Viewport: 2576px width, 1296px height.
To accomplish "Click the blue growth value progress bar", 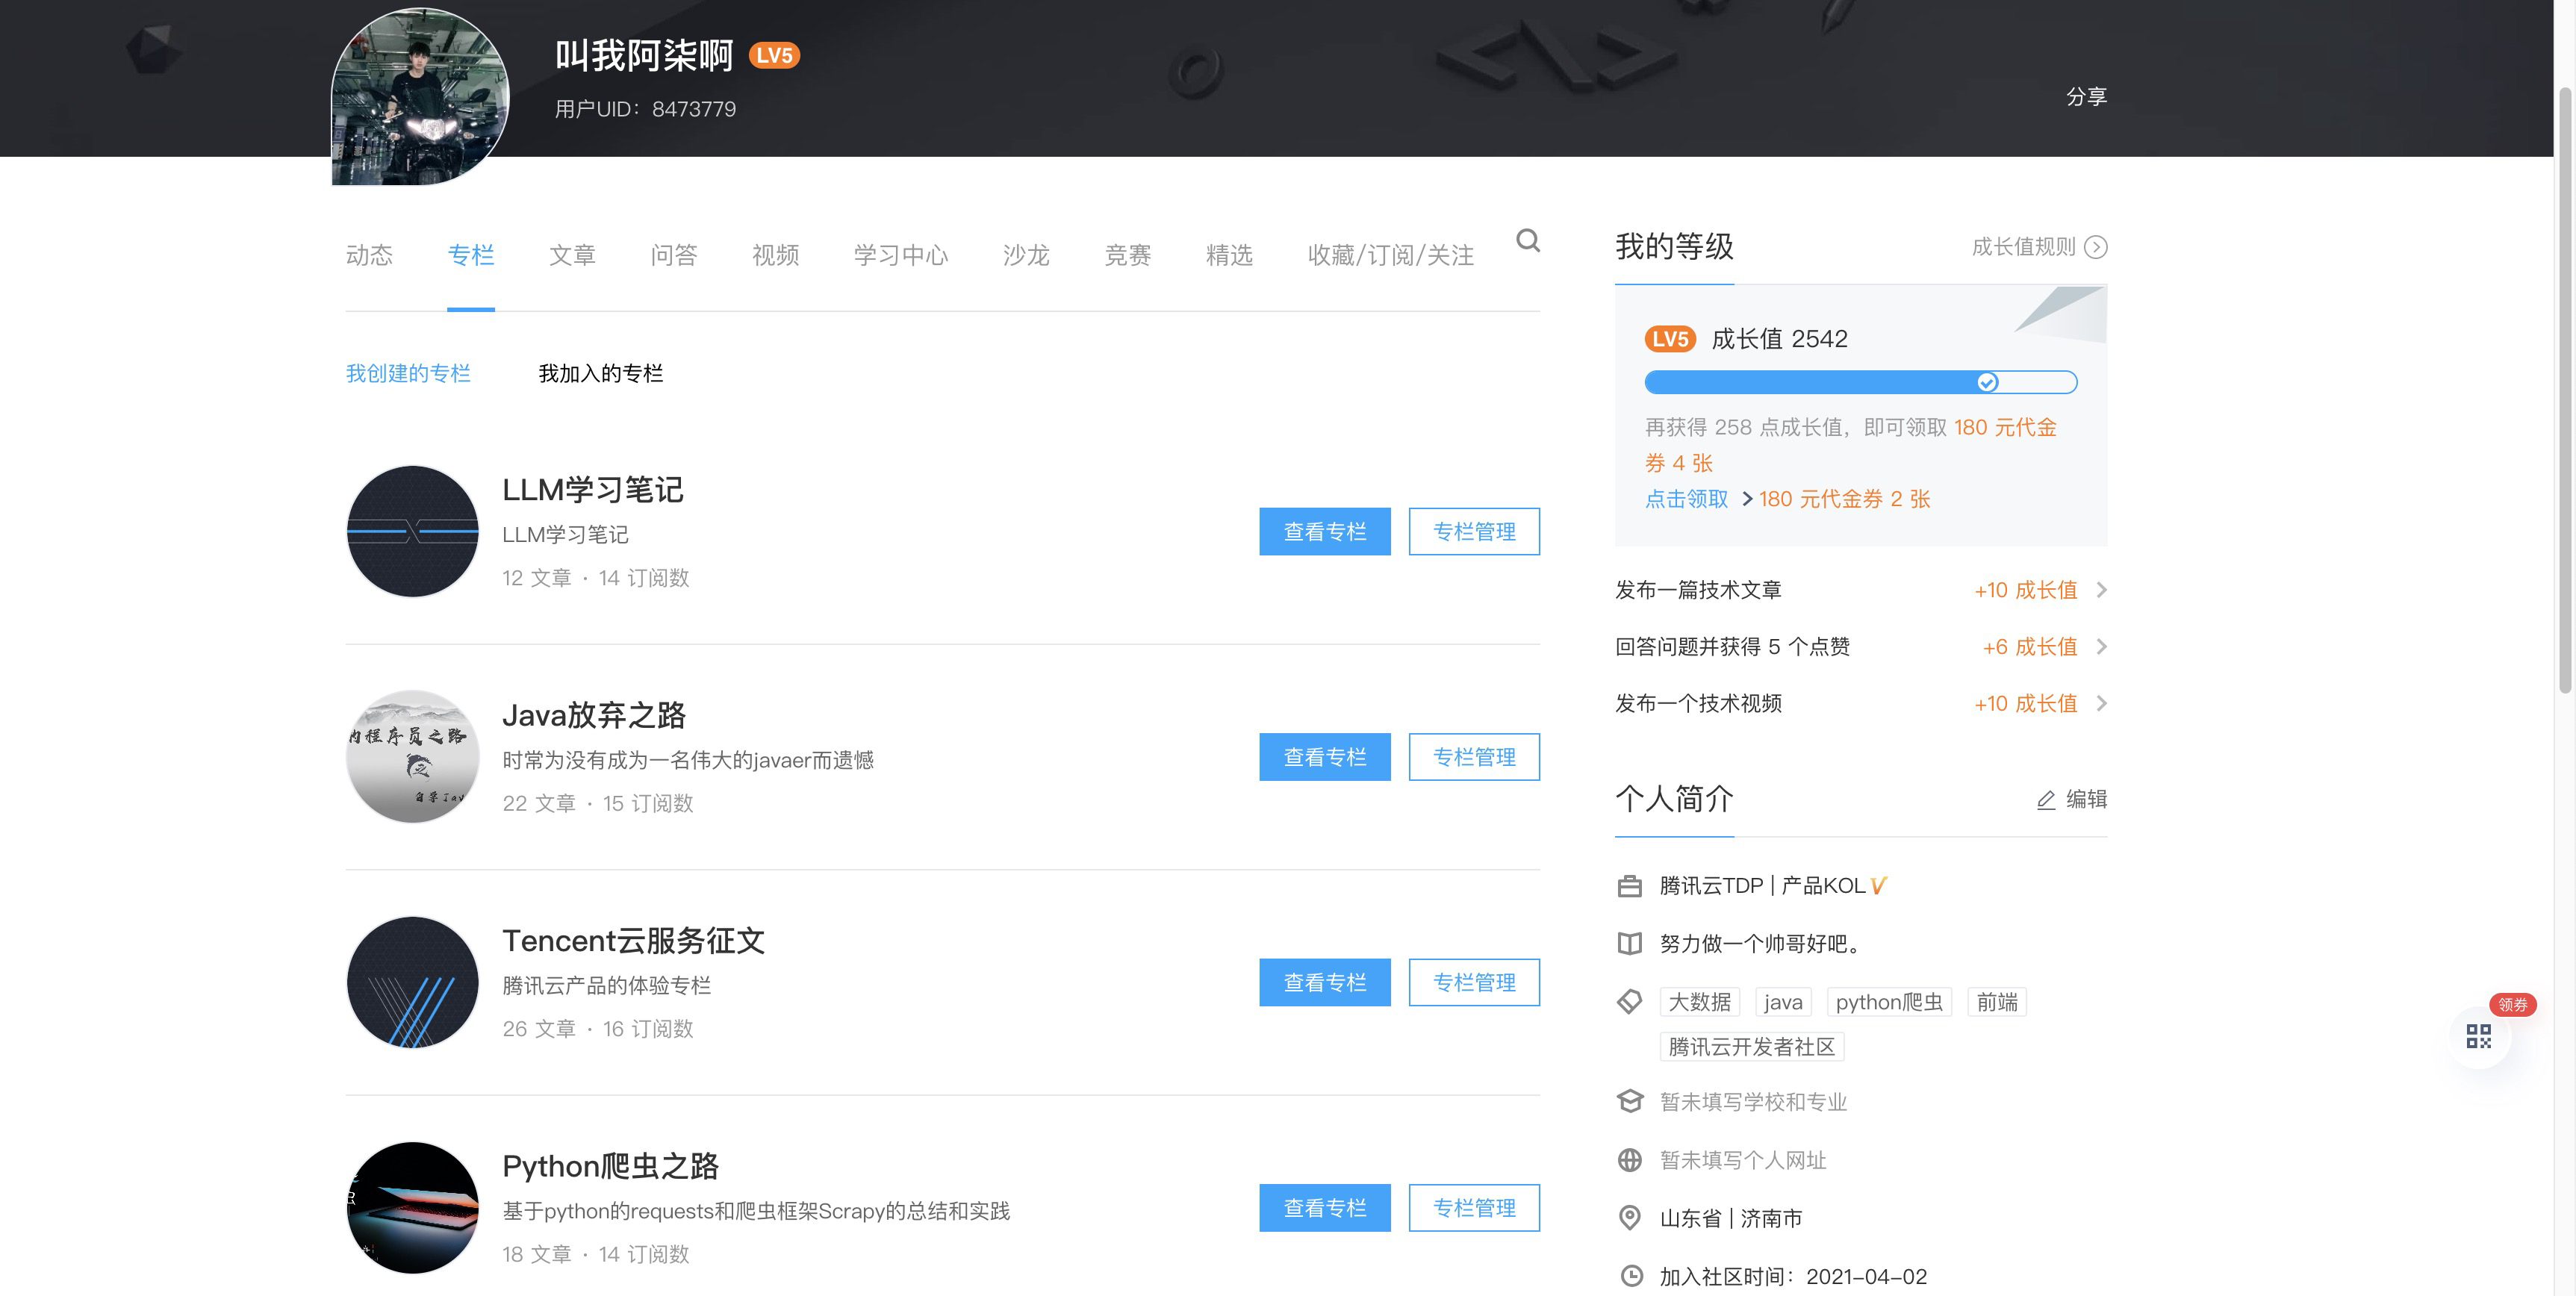I will [1860, 382].
